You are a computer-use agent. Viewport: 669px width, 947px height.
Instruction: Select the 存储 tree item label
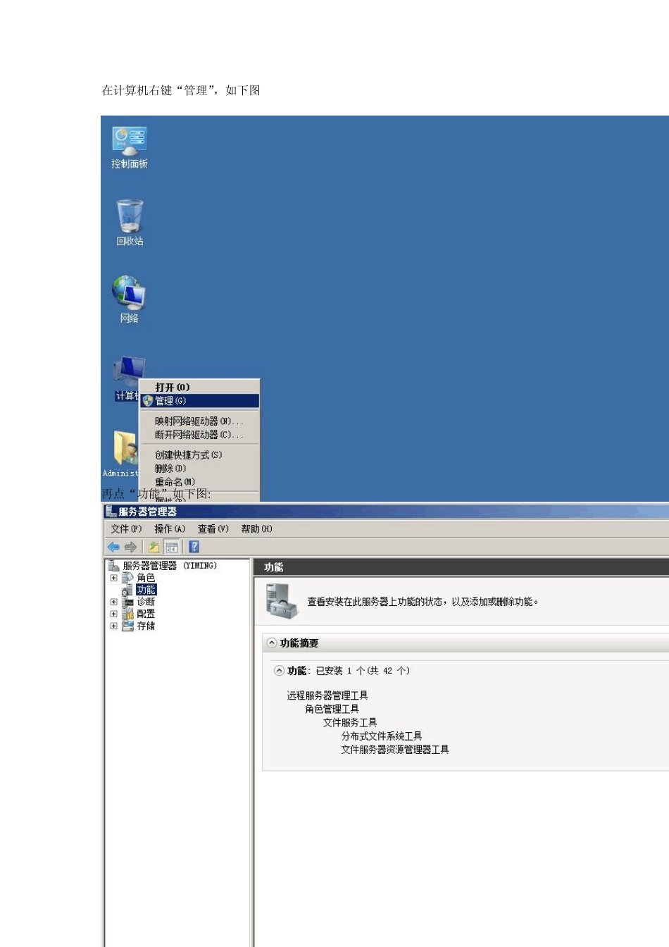click(146, 626)
